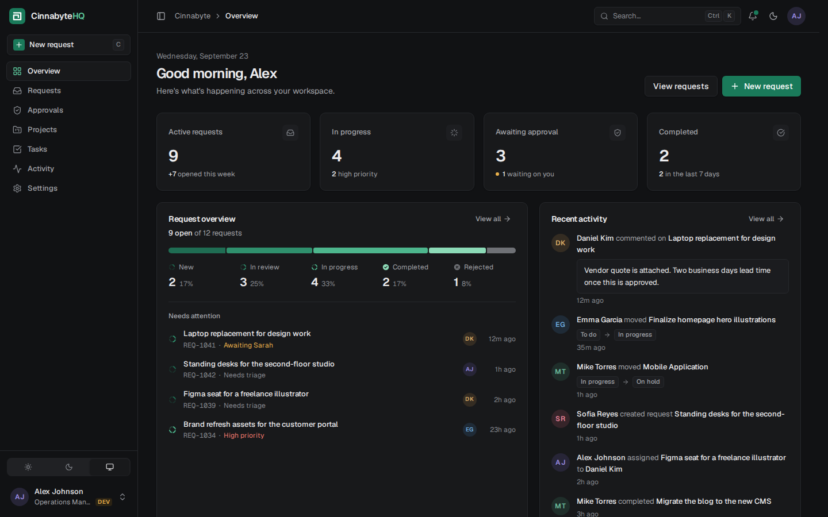Go to Approvals page

click(68, 110)
